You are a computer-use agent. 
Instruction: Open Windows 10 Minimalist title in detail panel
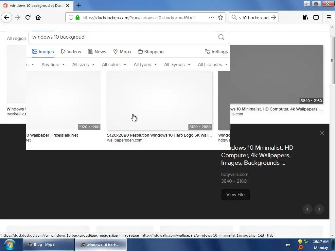[x=257, y=155]
